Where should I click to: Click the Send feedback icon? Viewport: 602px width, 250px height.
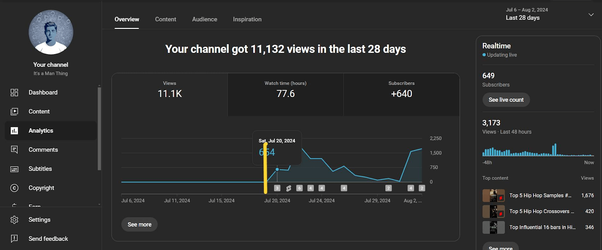click(14, 239)
